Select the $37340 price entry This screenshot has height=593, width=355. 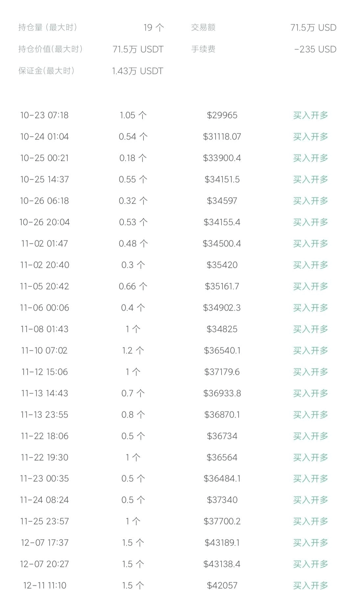click(x=222, y=500)
